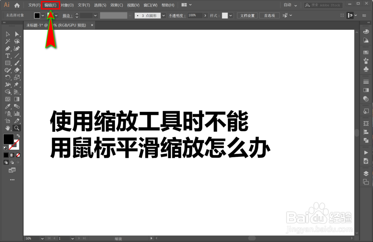Select the Direct Selection tool
Viewport: 373px width, 242px height.
click(17, 34)
